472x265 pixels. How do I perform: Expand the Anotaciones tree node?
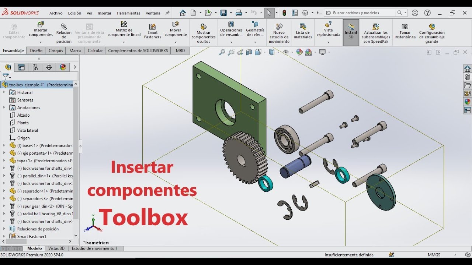4,107
